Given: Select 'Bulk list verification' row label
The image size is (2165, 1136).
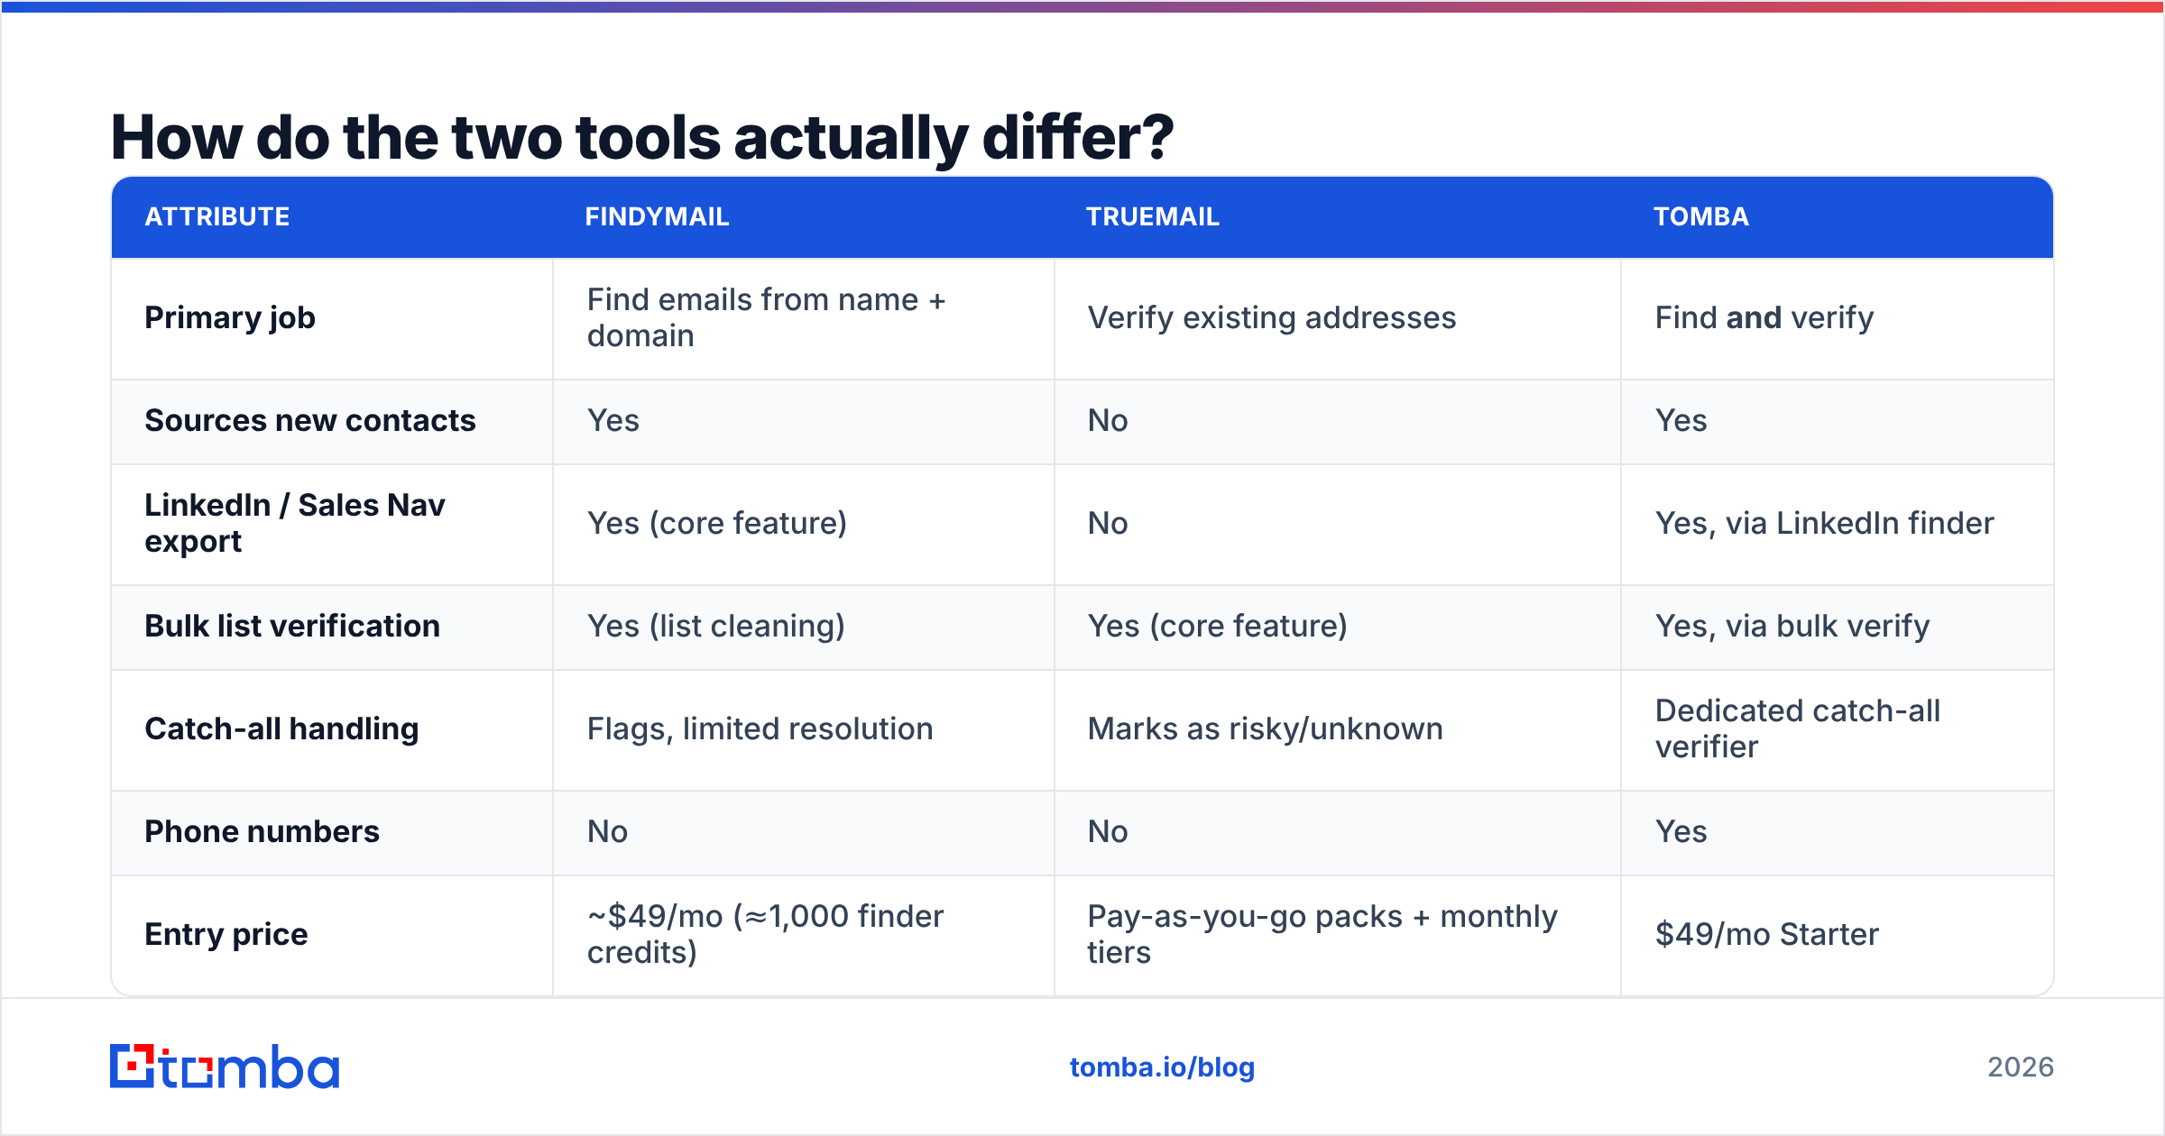Looking at the screenshot, I should (292, 627).
